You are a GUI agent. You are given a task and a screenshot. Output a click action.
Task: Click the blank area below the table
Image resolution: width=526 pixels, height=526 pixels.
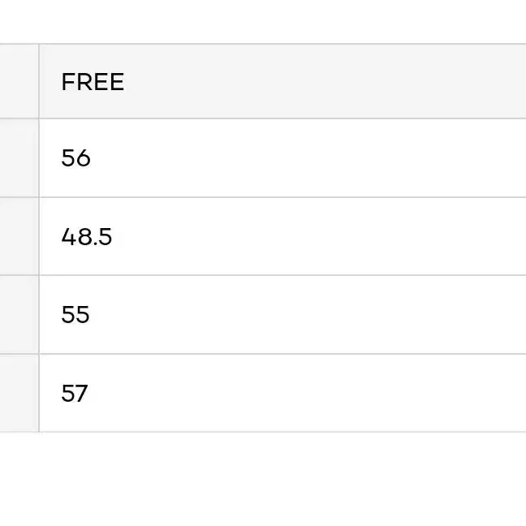pyautogui.click(x=263, y=480)
